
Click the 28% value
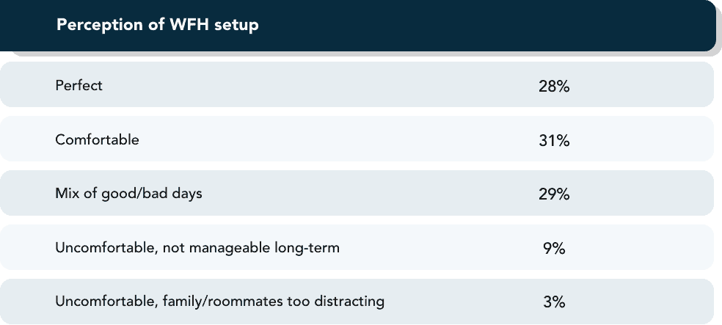(x=554, y=86)
